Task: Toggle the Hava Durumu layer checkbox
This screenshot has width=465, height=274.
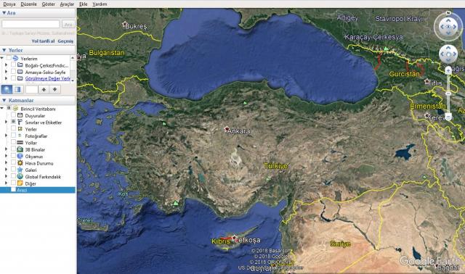Action: 13,163
